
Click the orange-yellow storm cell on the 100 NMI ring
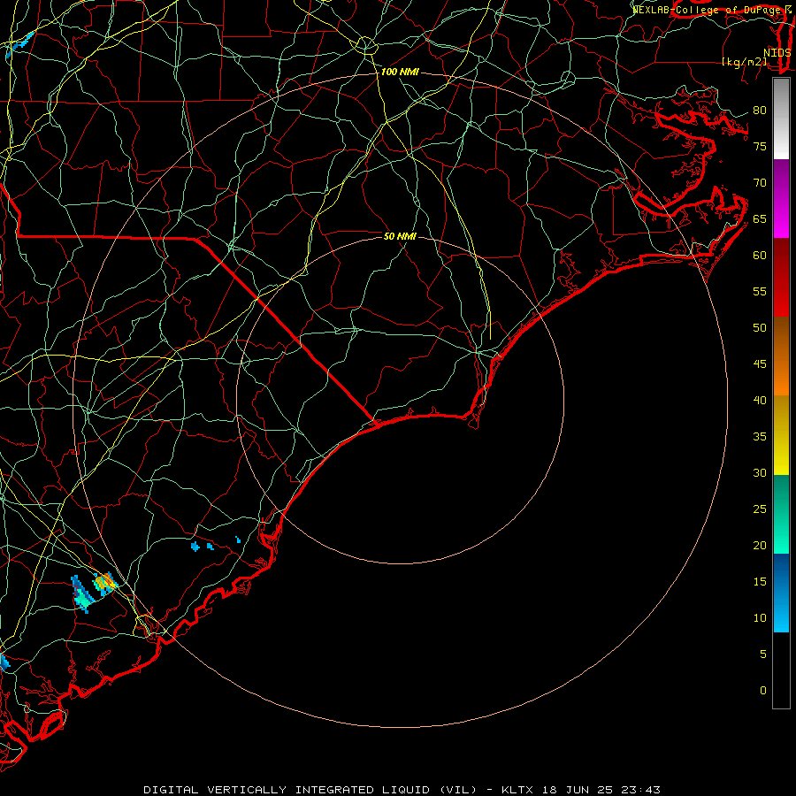point(105,582)
